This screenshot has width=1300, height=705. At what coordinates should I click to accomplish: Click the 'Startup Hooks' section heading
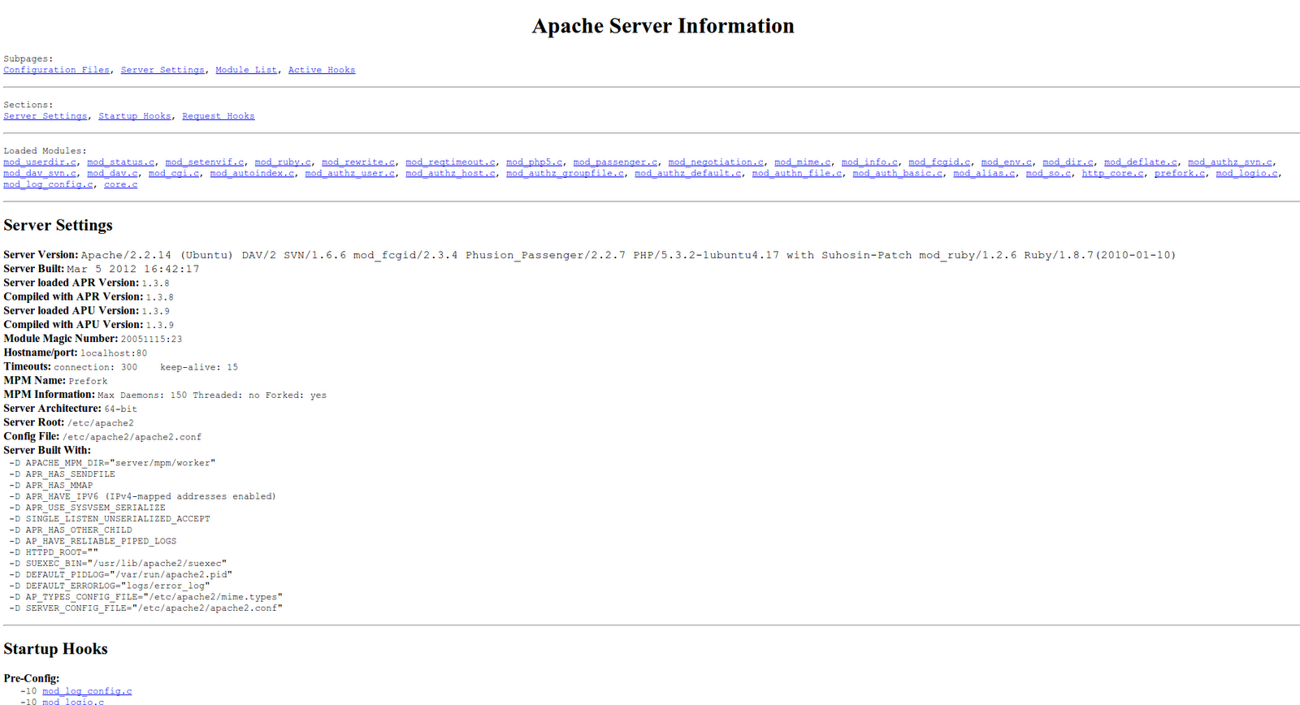[55, 649]
